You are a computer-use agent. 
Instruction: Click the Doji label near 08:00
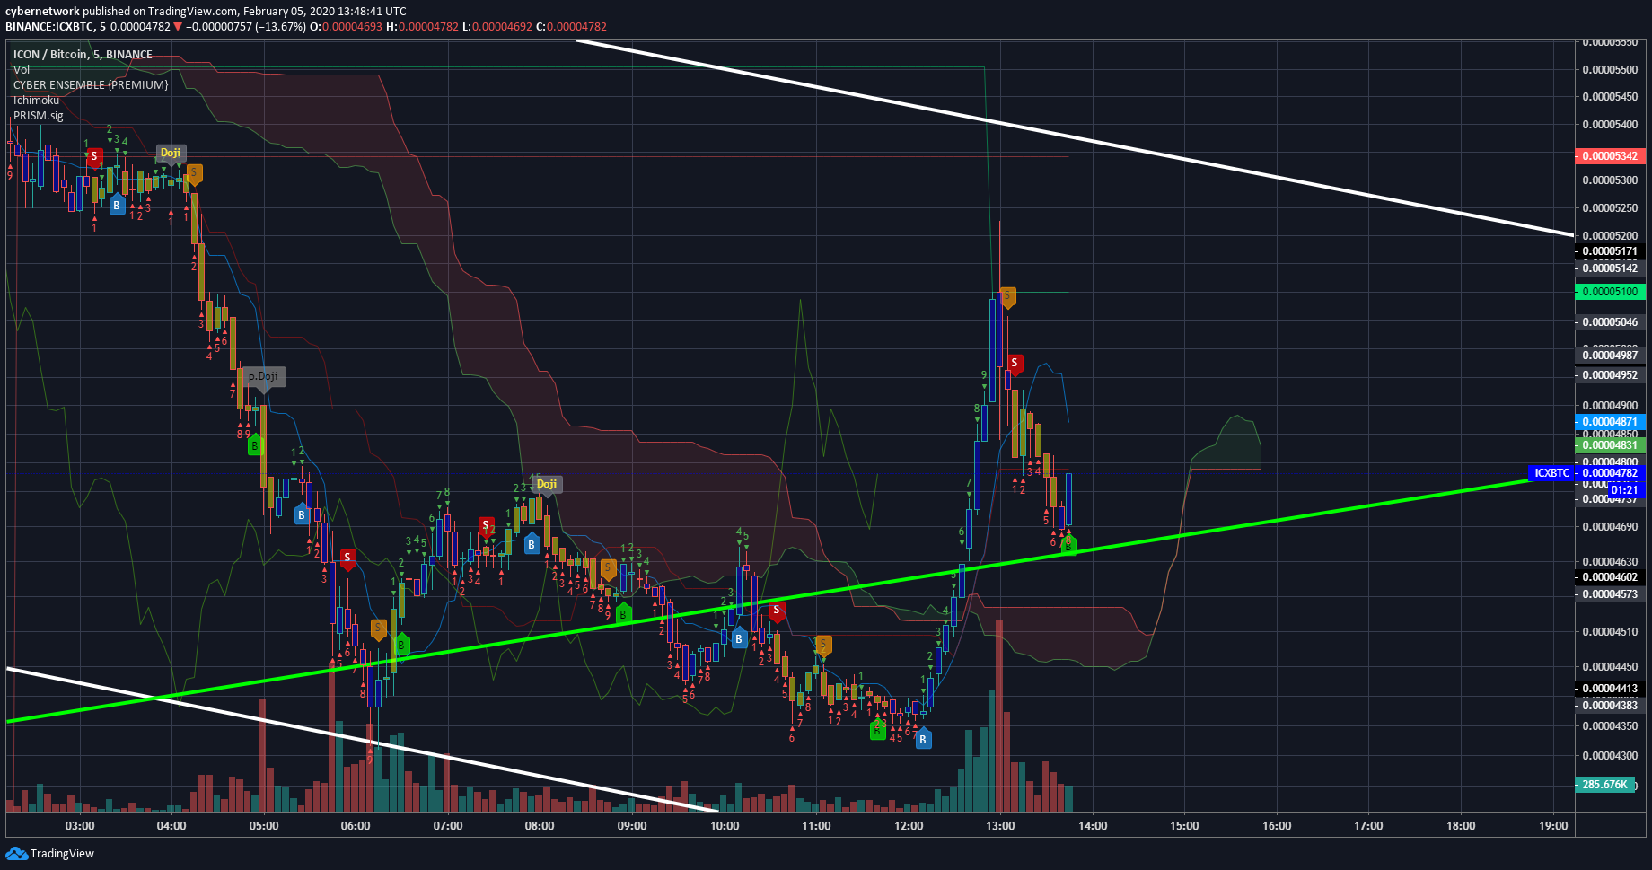pyautogui.click(x=547, y=484)
